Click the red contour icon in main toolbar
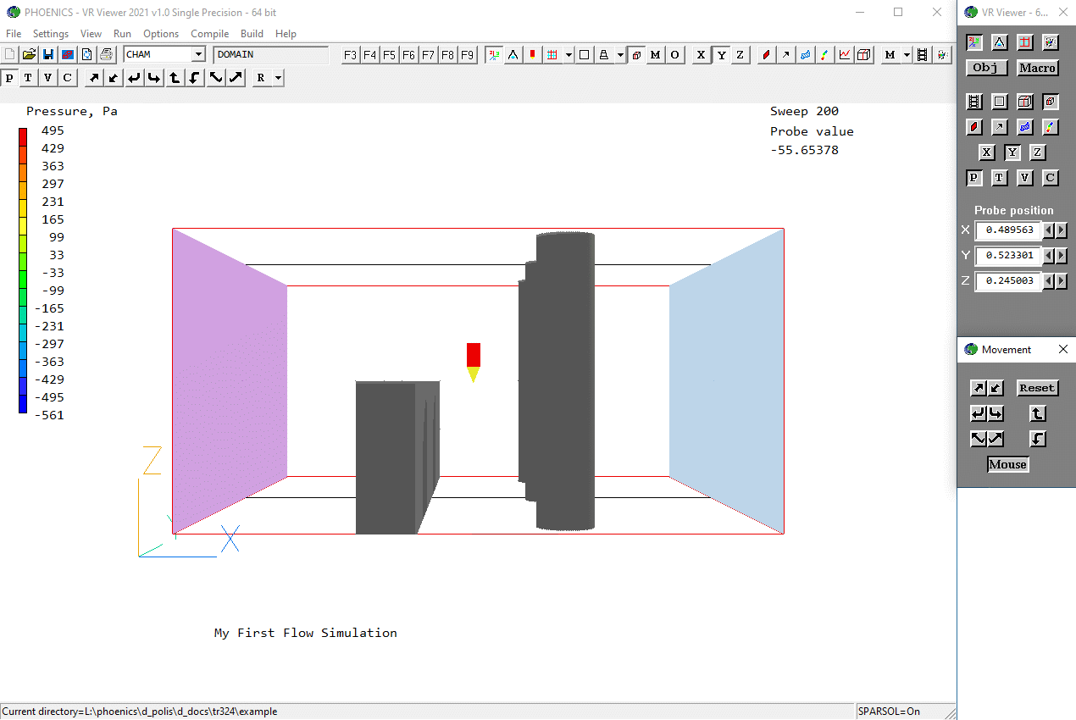Screen dimensions: 1076x720 click(x=766, y=55)
